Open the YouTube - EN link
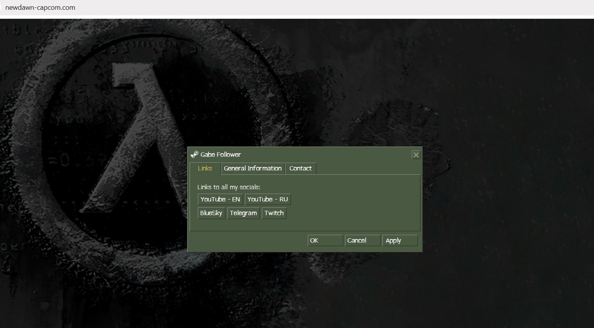The height and width of the screenshot is (328, 594). [x=220, y=200]
